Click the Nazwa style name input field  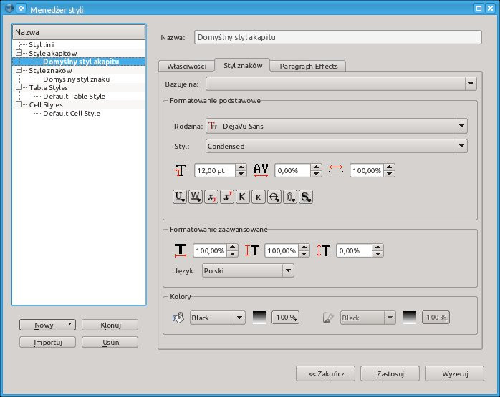tap(336, 37)
